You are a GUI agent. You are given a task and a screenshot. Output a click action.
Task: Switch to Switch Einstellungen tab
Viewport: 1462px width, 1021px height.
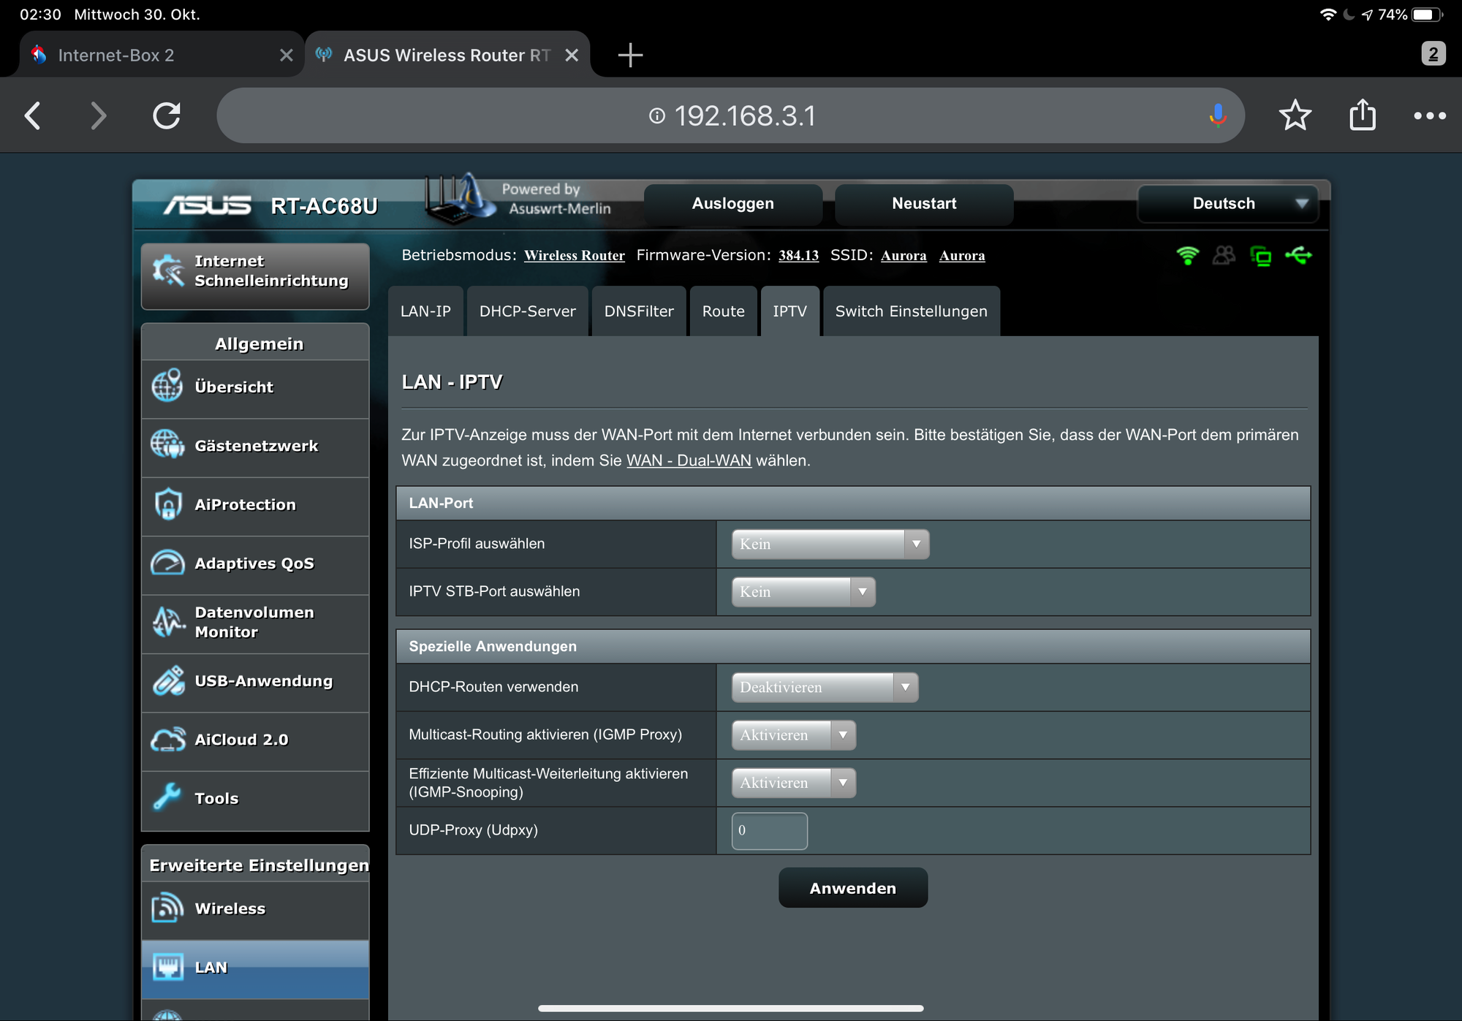(911, 311)
